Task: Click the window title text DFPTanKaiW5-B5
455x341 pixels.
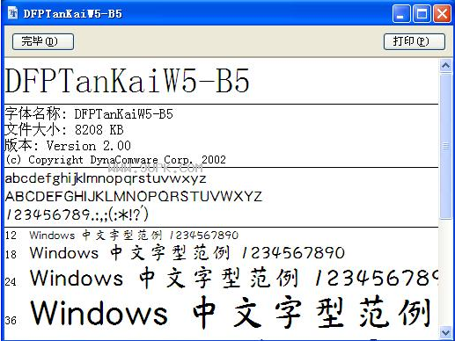Action: pyautogui.click(x=73, y=14)
